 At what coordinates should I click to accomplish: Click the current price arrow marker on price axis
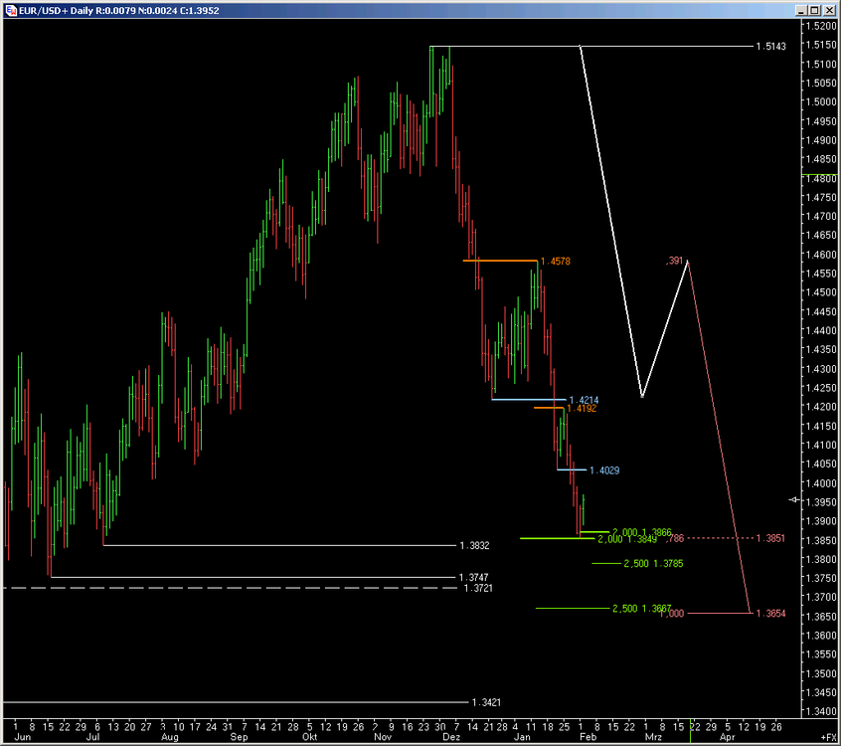[794, 500]
